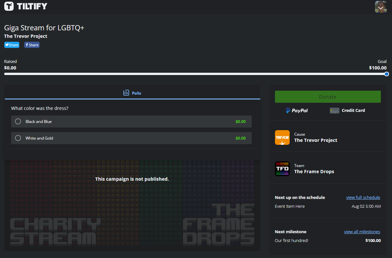Click the Giga Stream for LGBTQ+ title
The width and height of the screenshot is (392, 258).
point(44,28)
